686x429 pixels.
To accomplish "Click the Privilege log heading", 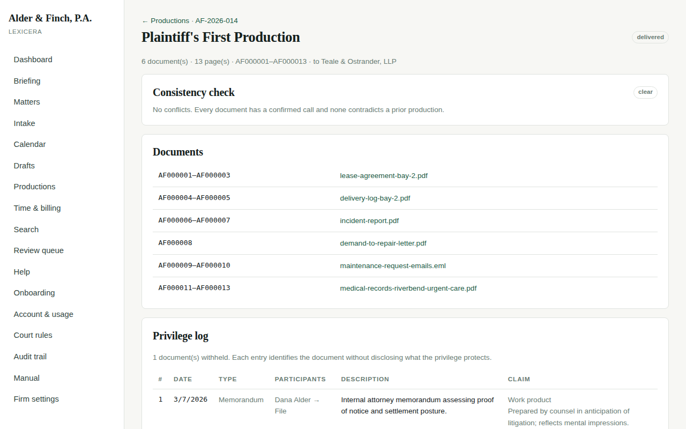I will [181, 336].
